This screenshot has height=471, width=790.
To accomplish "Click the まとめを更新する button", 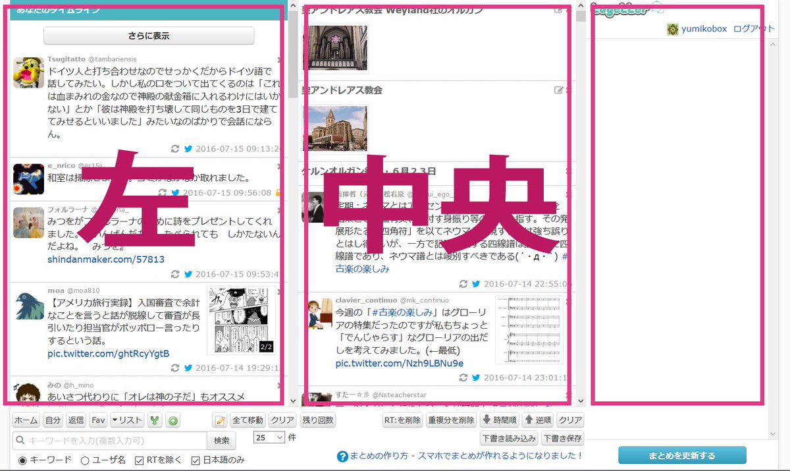I will (682, 455).
